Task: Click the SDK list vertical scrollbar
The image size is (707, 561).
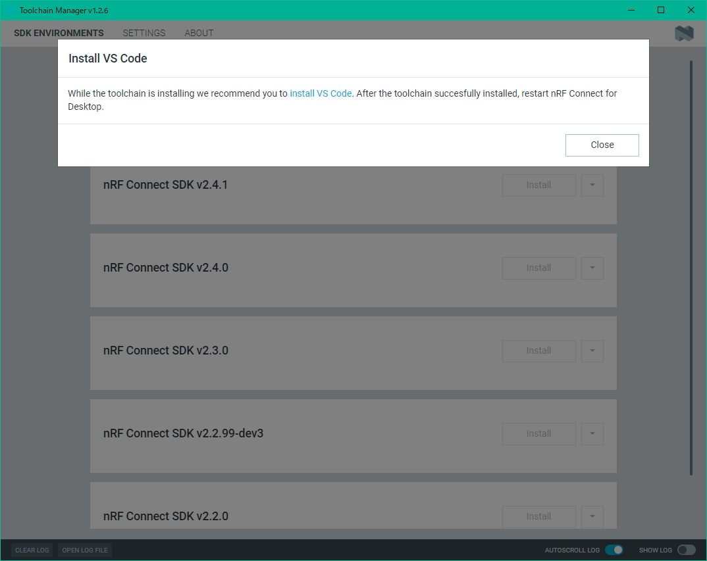Action: 691,268
